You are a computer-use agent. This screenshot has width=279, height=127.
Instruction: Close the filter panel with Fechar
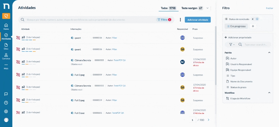pos(270,8)
